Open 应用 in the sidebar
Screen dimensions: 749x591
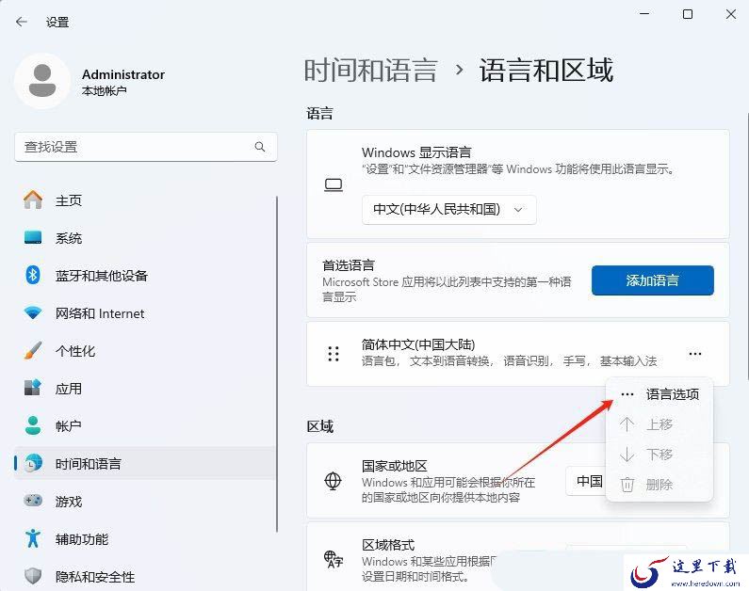145,389
